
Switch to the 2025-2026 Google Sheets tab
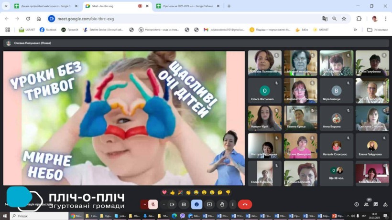coord(188,6)
